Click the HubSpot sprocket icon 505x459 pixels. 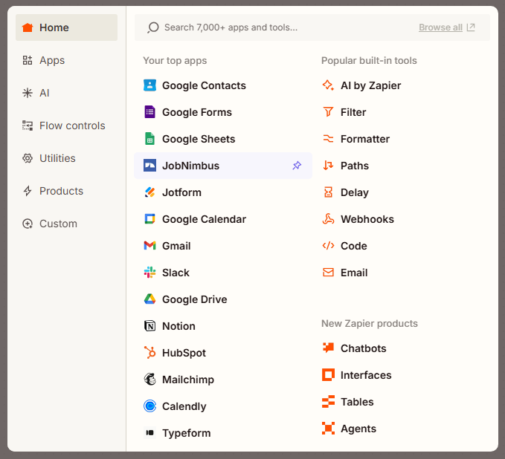point(149,353)
